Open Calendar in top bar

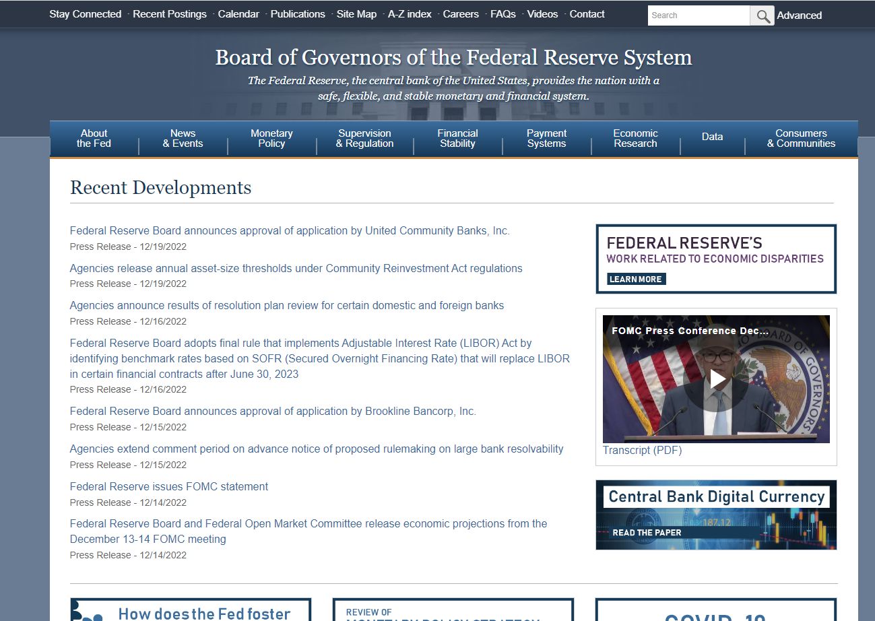[238, 14]
